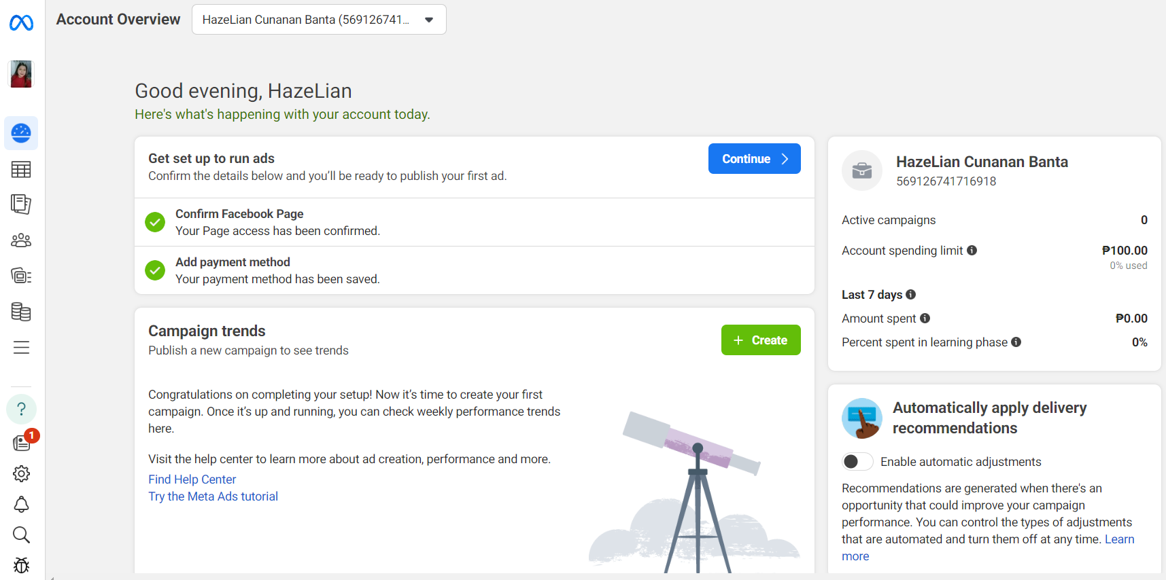Viewport: 1166px width, 580px height.
Task: Click the ₱0.00 amount spent value
Action: pyautogui.click(x=1131, y=319)
